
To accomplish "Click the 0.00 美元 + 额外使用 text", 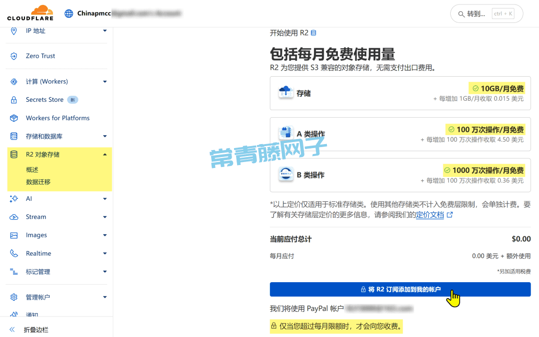I will [x=501, y=256].
